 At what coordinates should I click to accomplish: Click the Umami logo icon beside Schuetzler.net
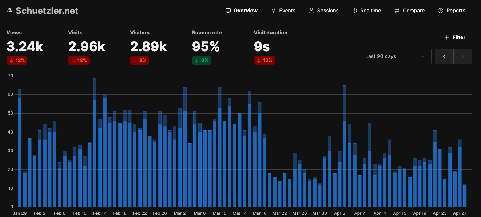(x=9, y=11)
